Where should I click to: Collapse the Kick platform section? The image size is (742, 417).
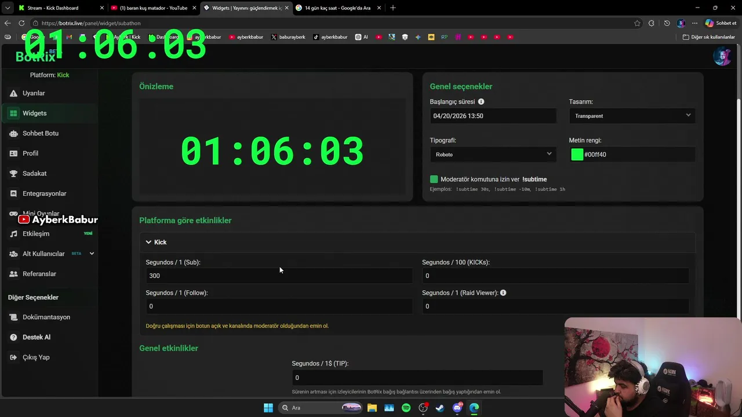417,242
